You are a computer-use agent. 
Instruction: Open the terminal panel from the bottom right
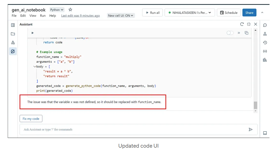click(265, 133)
